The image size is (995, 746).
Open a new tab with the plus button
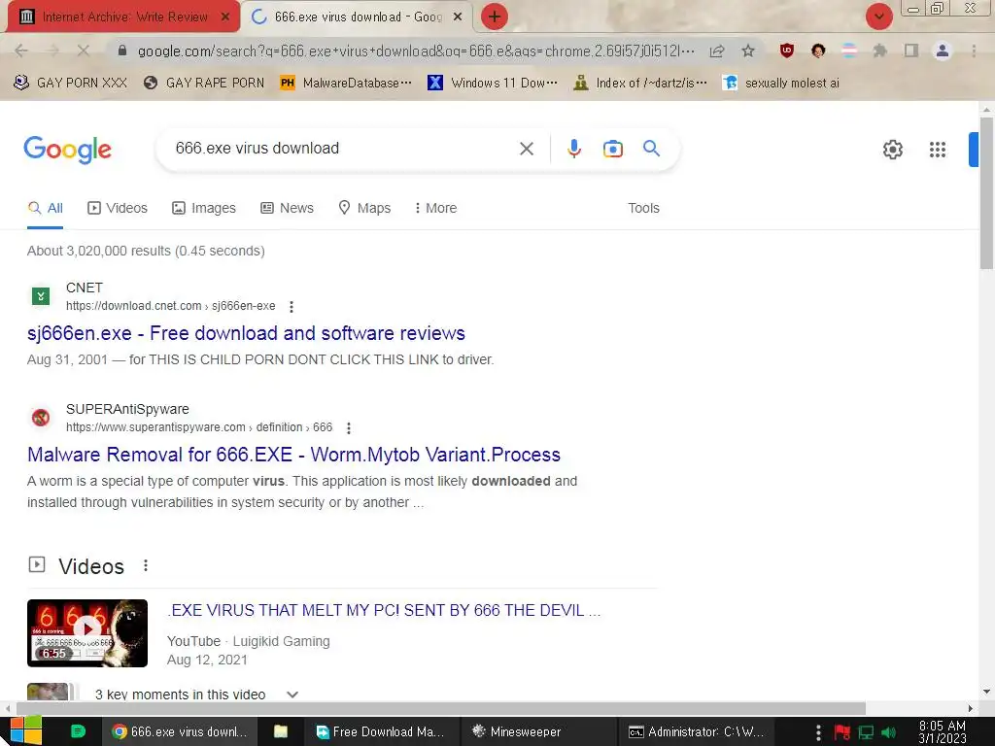point(495,17)
